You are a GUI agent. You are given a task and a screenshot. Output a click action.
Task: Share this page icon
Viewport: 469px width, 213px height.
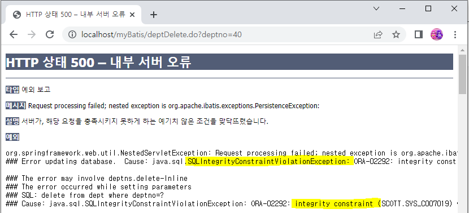[378, 35]
